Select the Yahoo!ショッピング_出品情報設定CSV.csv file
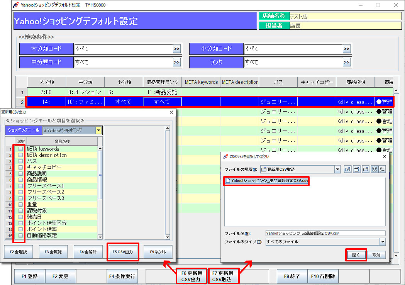Viewport: 405px width, 285px height. pos(267,181)
